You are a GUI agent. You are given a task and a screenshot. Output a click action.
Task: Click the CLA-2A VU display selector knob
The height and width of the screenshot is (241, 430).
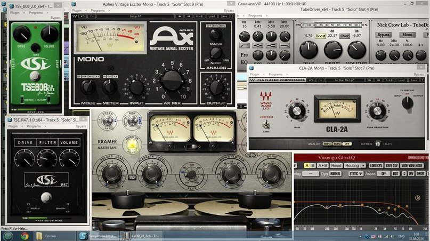(x=407, y=103)
